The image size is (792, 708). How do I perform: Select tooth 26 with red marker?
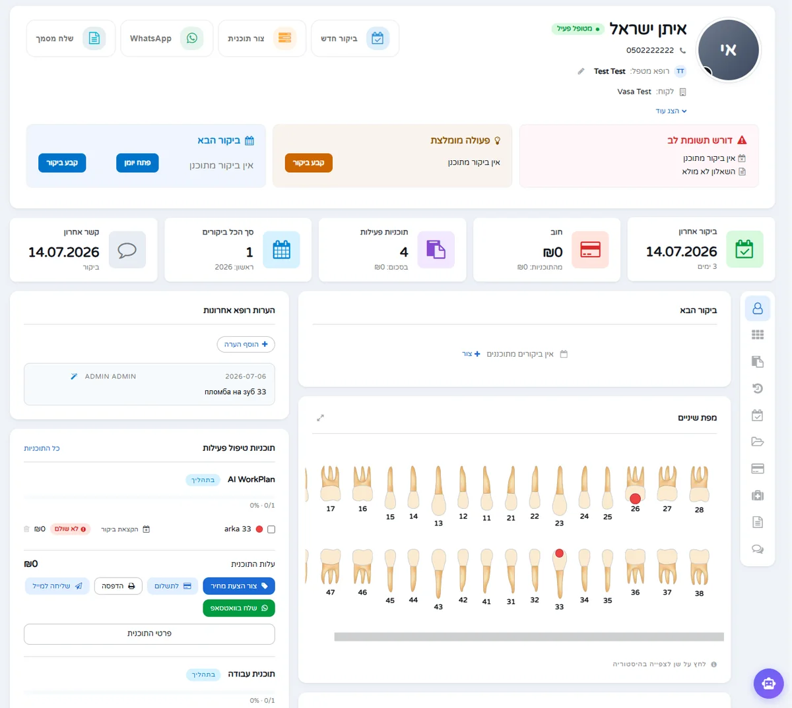pos(635,485)
